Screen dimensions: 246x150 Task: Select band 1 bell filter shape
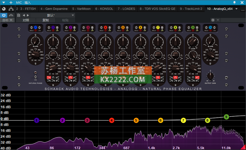tap(53, 78)
